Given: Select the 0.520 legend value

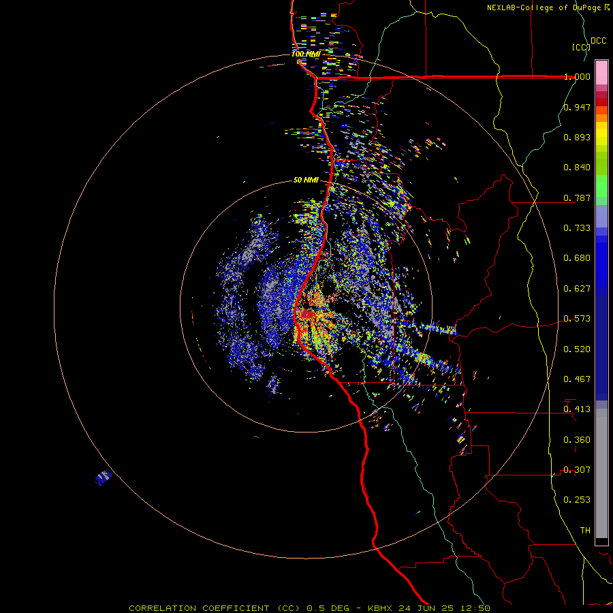Looking at the screenshot, I should tap(577, 349).
